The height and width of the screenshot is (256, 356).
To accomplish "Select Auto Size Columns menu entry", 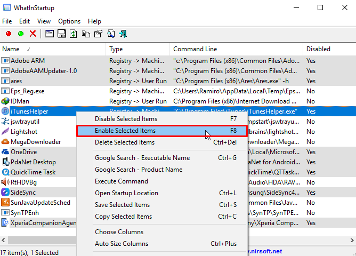I will [x=162, y=244].
